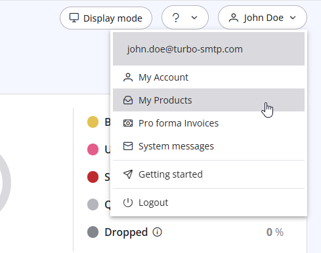The width and height of the screenshot is (321, 253).
Task: Click the paper plane icon beside Getting started
Action: (128, 174)
